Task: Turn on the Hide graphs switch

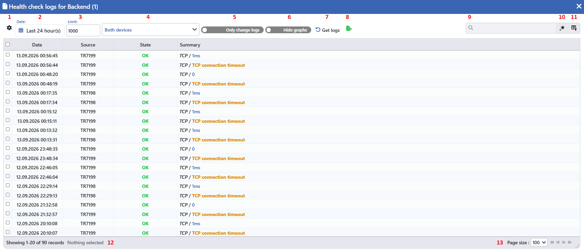Action: [x=288, y=30]
